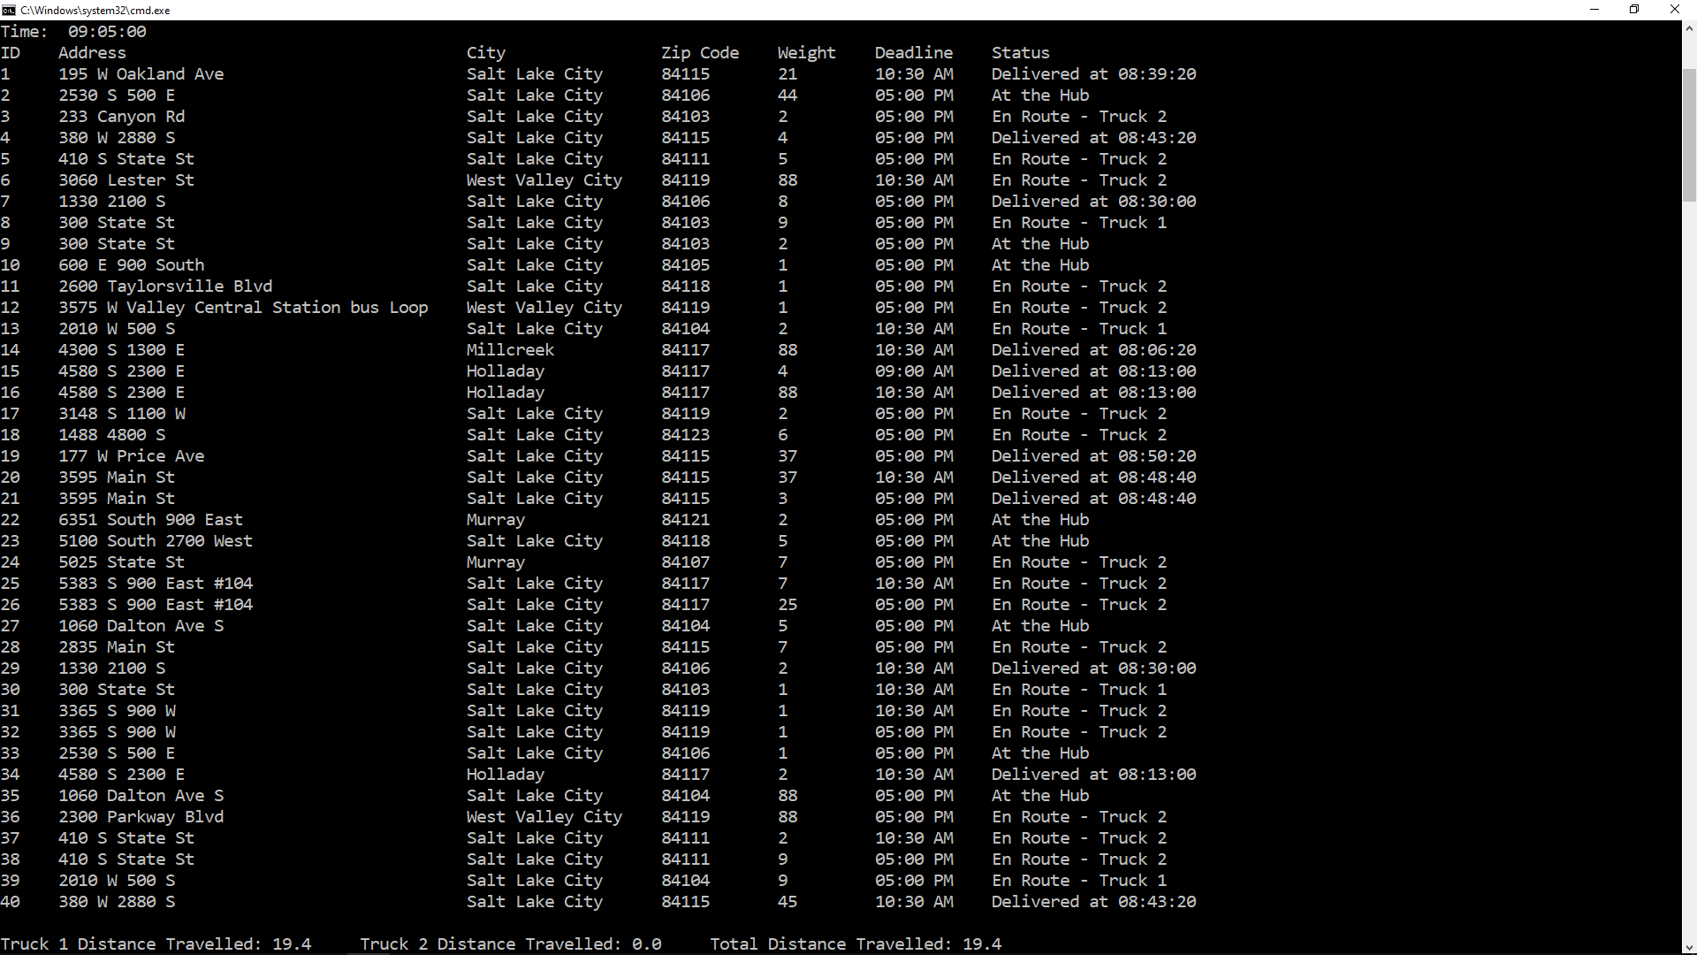Viewport: 1697px width, 955px height.
Task: Click the Millcreek city entry
Action: click(x=510, y=350)
